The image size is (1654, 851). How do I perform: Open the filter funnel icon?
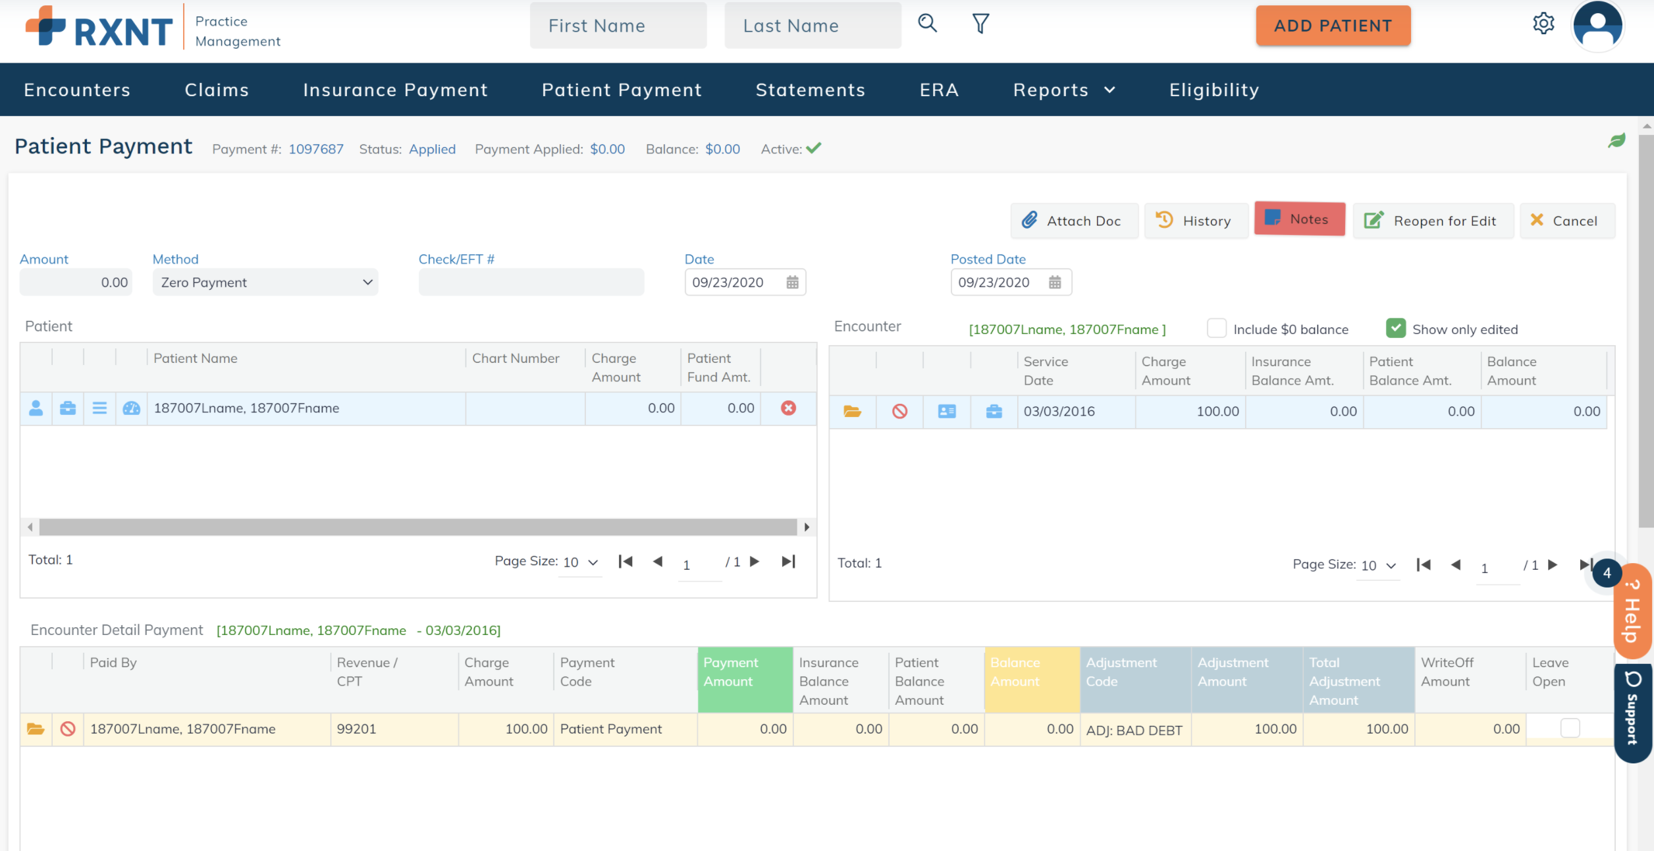tap(980, 24)
